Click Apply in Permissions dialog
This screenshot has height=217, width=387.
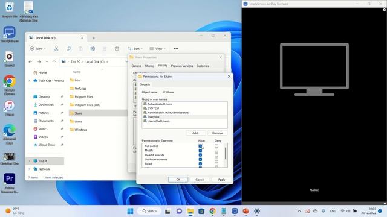(x=221, y=180)
